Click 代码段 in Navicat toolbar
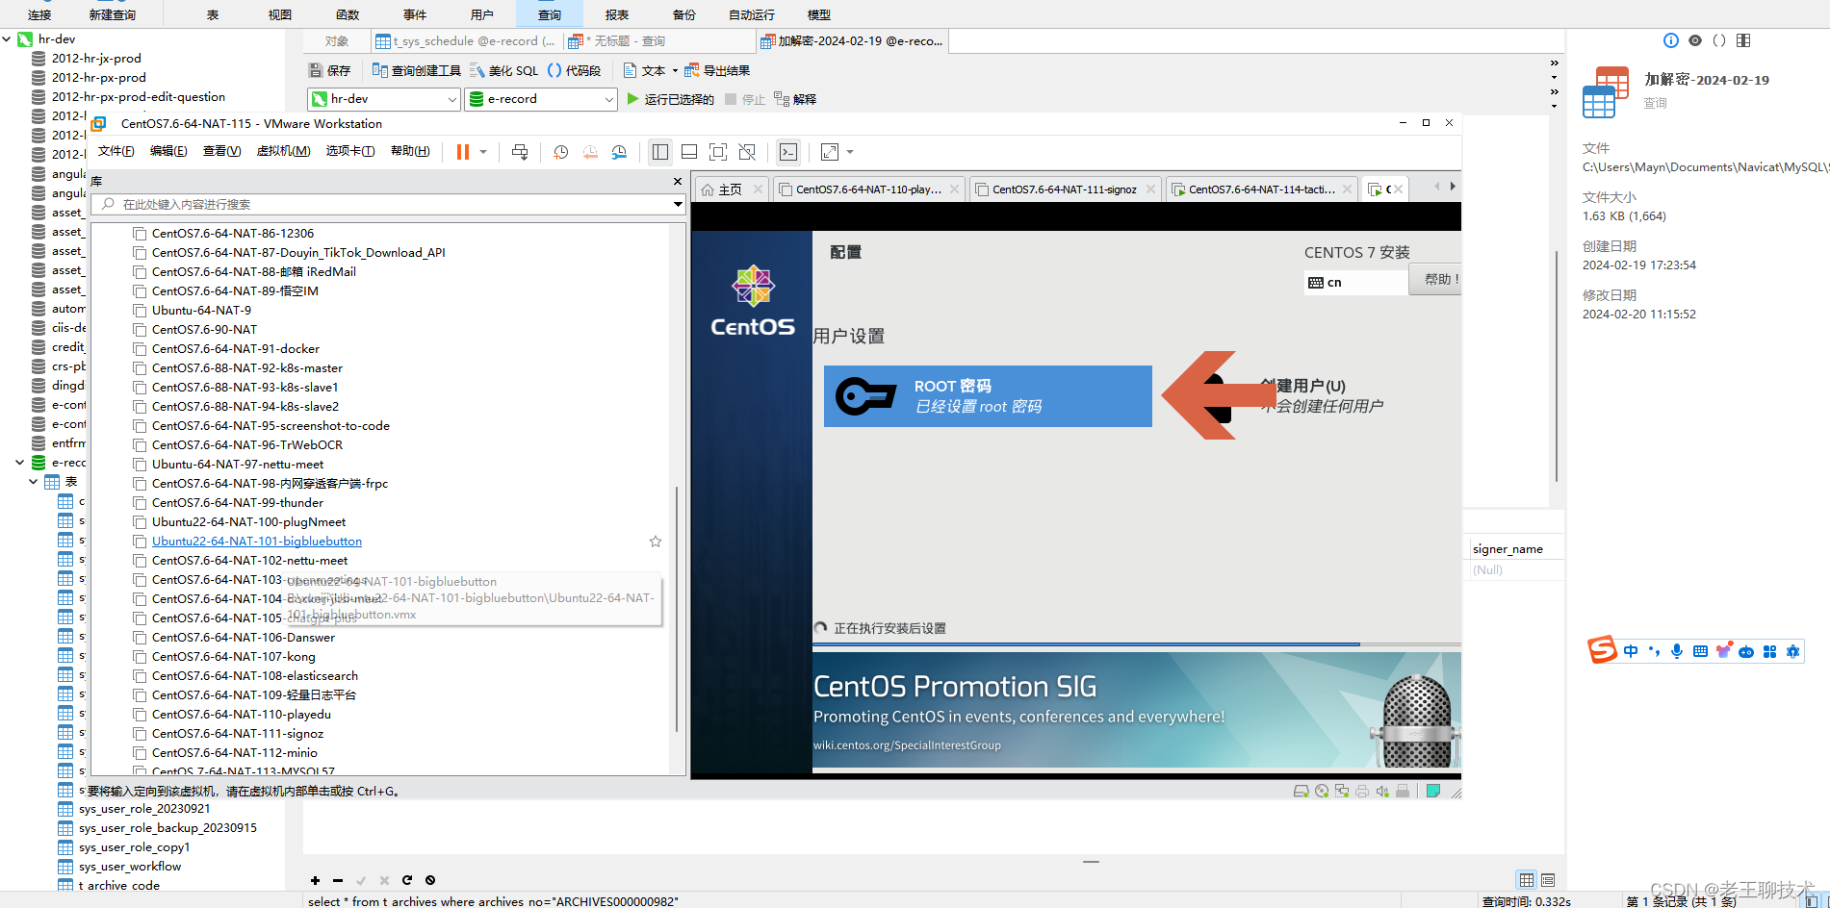The image size is (1830, 908). 574,70
